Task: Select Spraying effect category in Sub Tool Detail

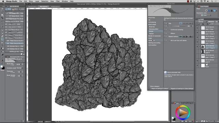Action: [x=154, y=29]
